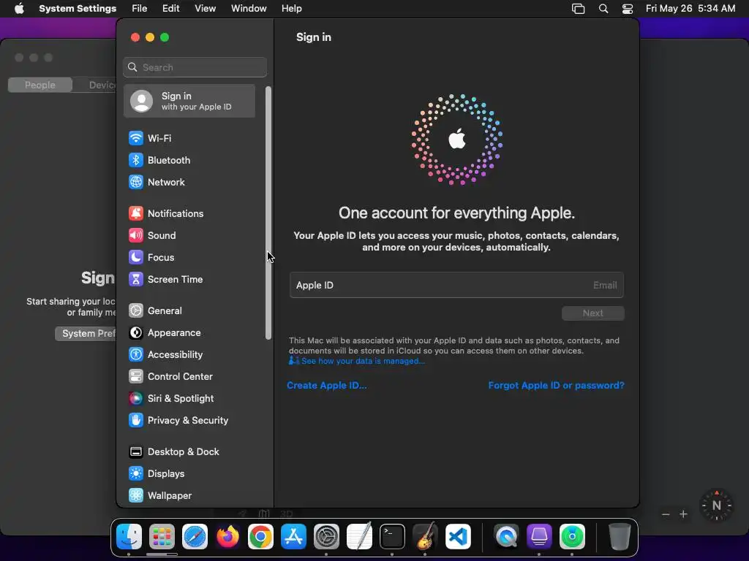Select General gear icon in sidebar
749x561 pixels.
(x=135, y=311)
